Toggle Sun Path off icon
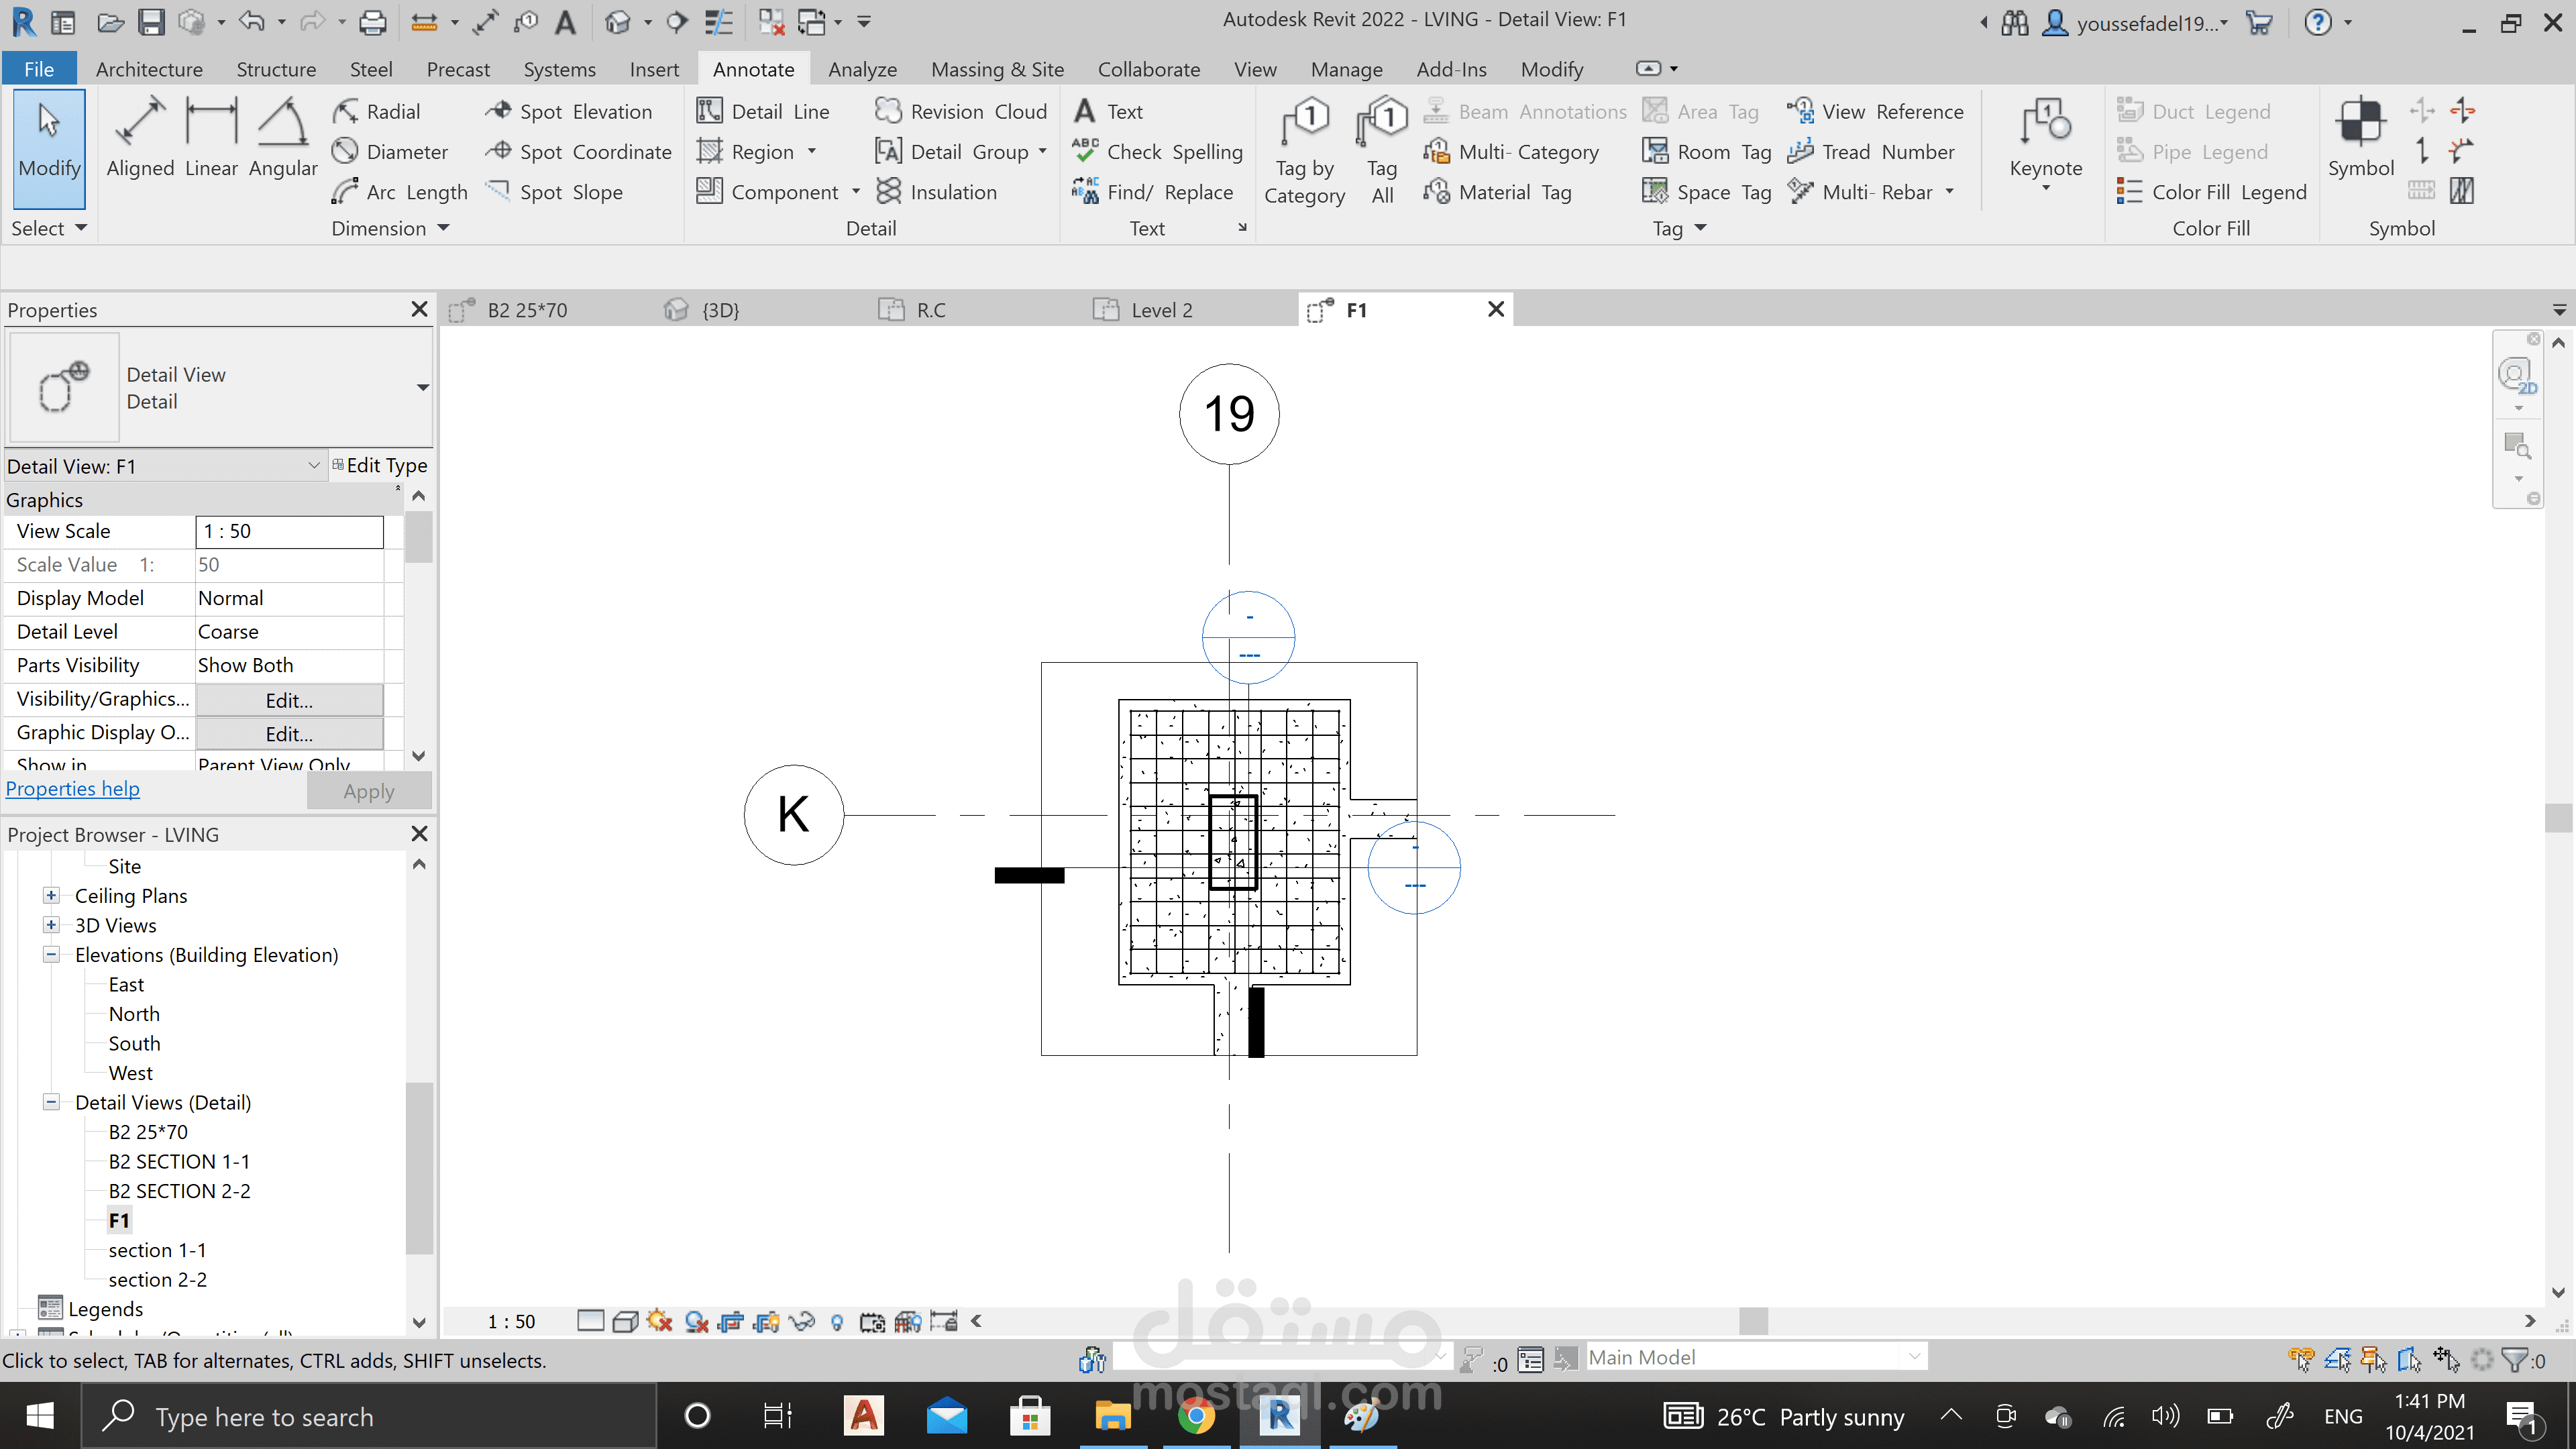 pos(660,1322)
